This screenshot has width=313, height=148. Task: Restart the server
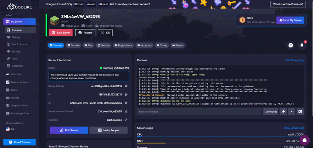point(85,33)
